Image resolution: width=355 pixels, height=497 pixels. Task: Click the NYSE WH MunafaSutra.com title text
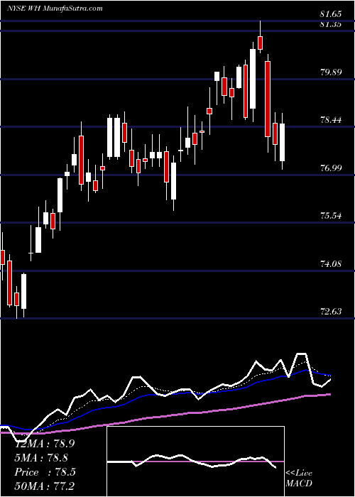click(55, 8)
